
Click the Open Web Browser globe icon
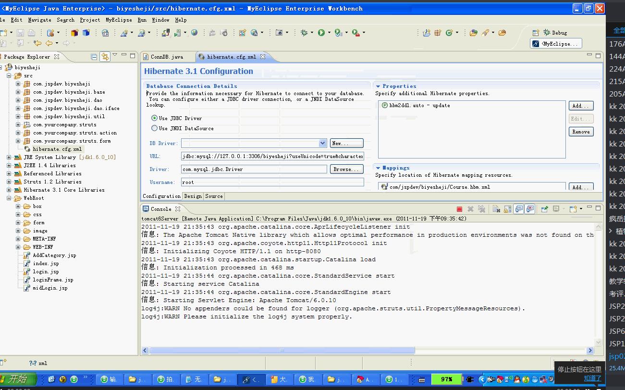click(194, 32)
